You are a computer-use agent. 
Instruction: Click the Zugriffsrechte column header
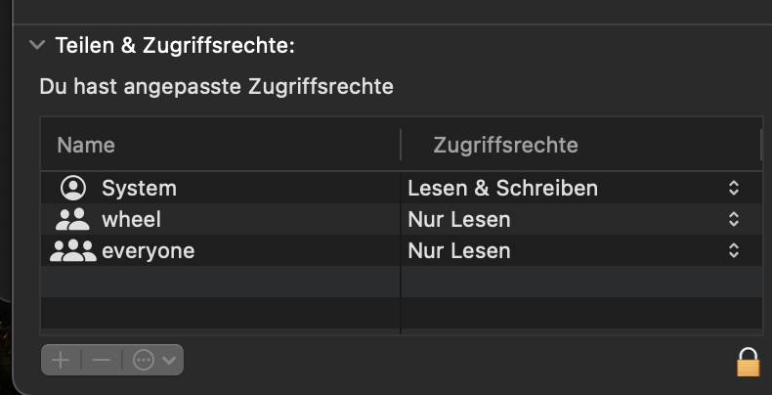(x=505, y=146)
